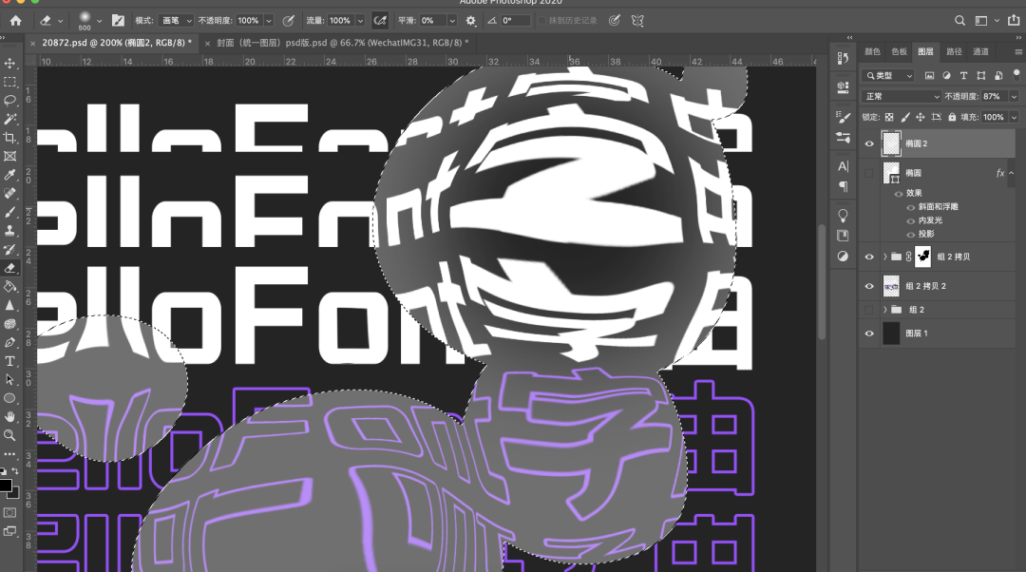Screen dimensions: 1026x572
Task: Click the foreground color swatch
Action: 6,486
